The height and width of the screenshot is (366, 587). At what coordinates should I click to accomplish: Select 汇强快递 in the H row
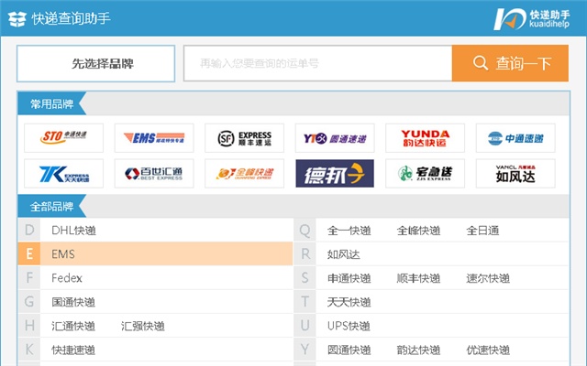click(x=143, y=326)
